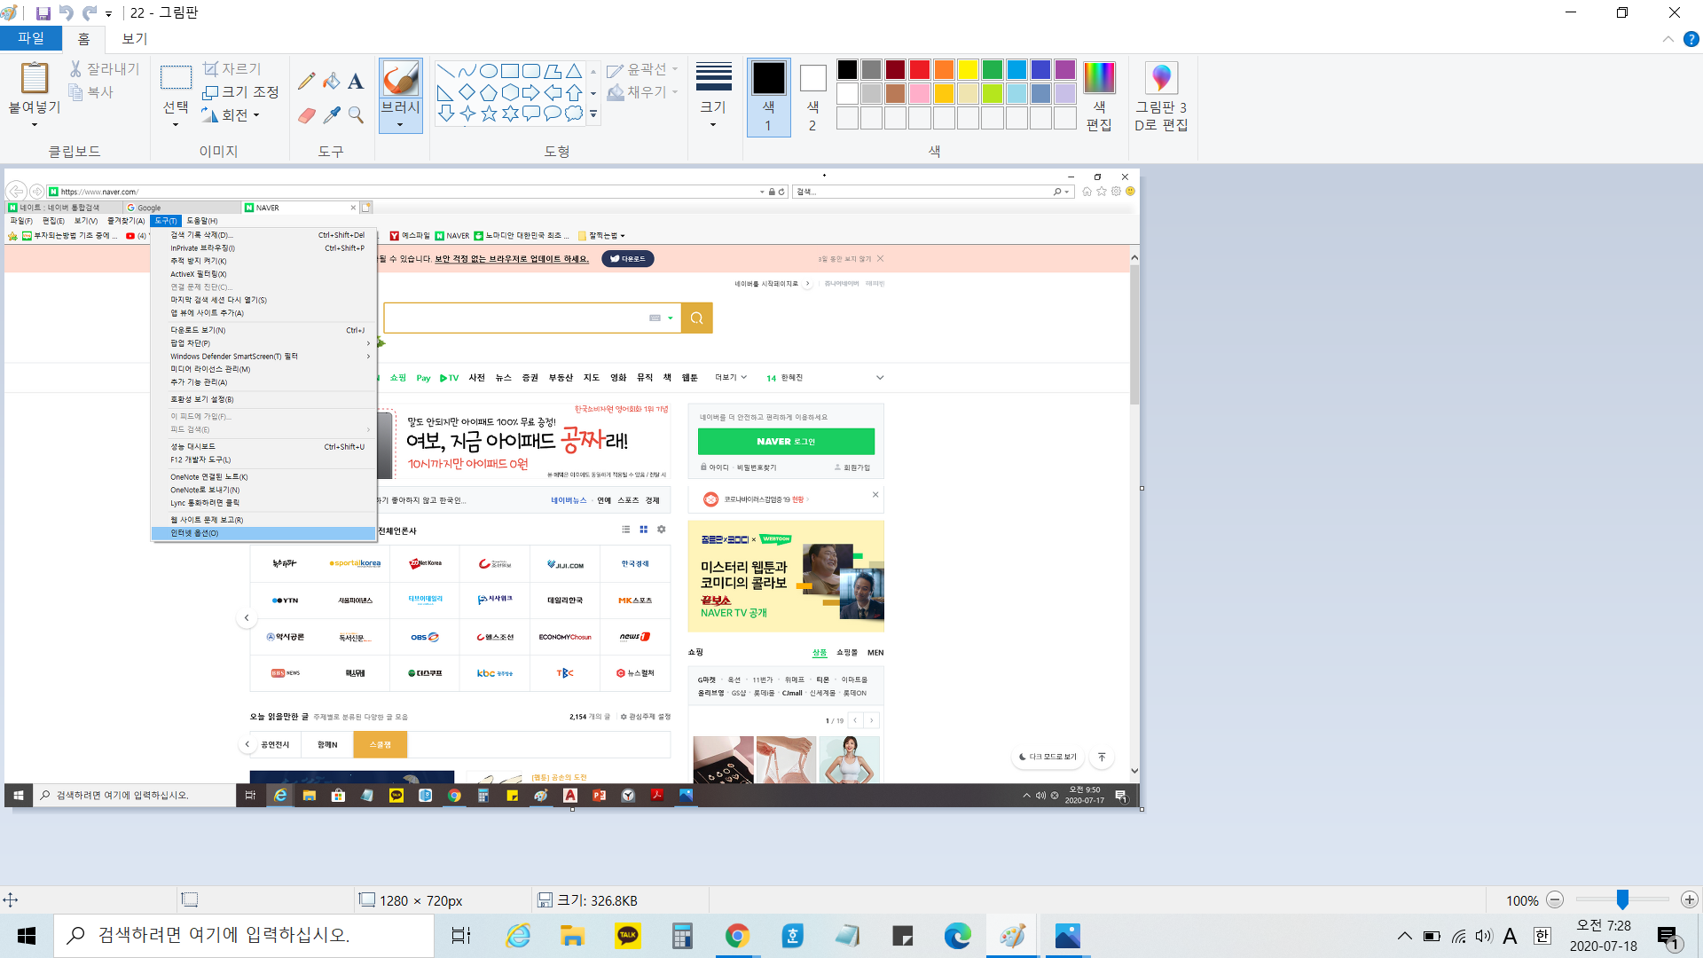
Task: Activate Color 1 selector
Action: [x=768, y=98]
